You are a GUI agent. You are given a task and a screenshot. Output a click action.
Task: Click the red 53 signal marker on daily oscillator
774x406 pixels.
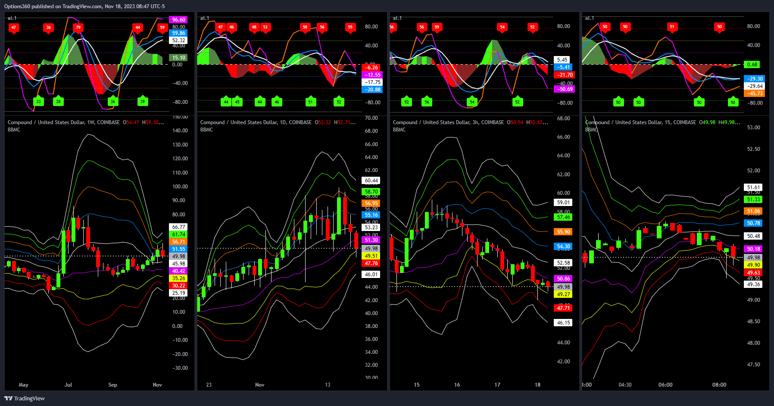265,27
